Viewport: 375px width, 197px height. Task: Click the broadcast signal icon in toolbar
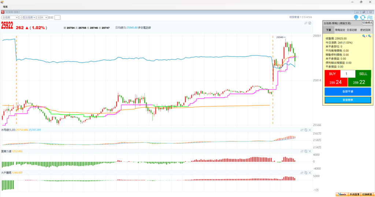coord(356,17)
